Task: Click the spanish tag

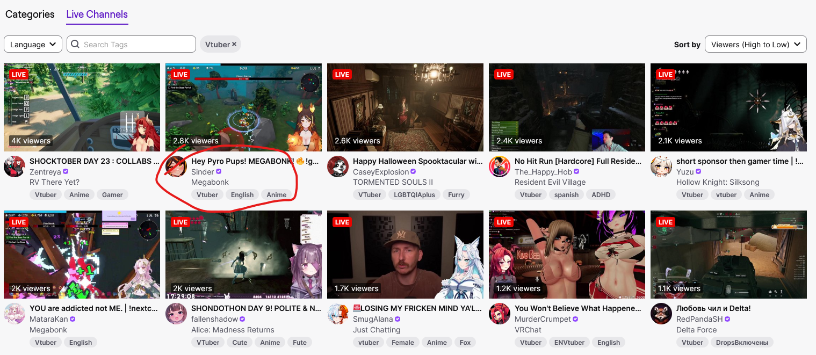Action: tap(566, 195)
